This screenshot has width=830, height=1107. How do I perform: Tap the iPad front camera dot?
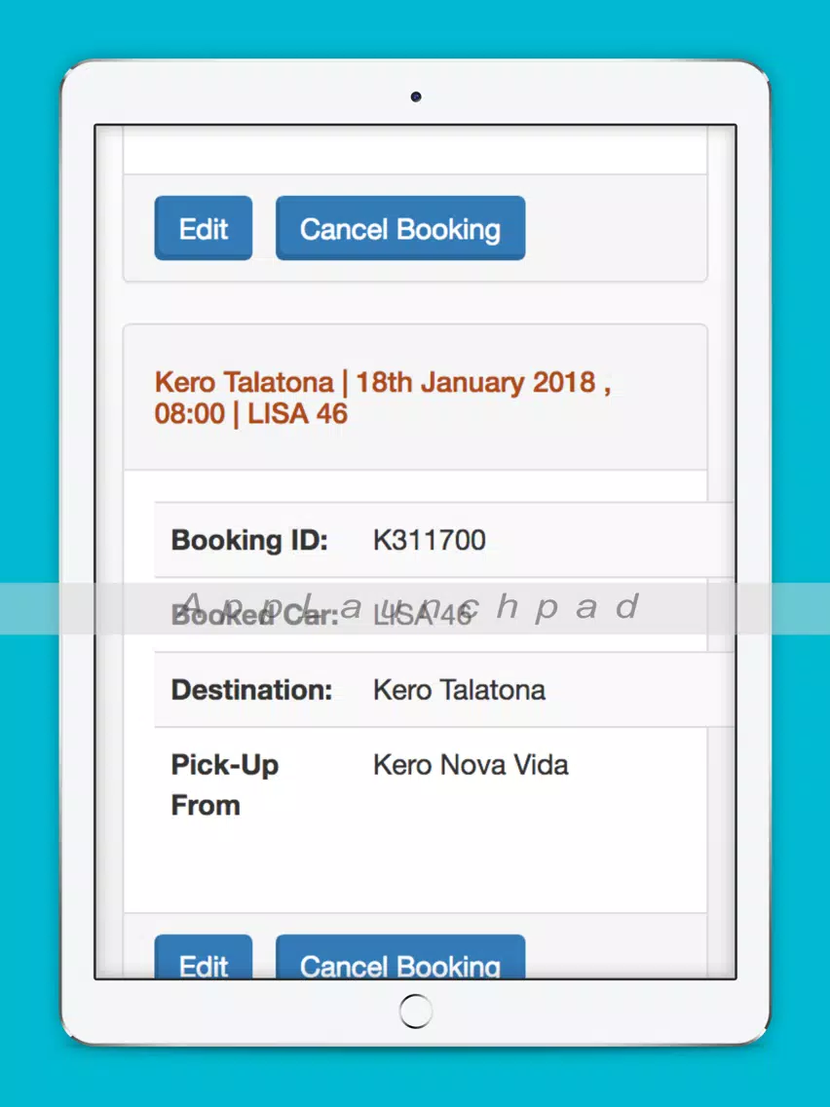click(416, 96)
